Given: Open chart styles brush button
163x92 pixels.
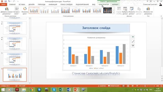Looking at the screenshot, I should (133, 41).
